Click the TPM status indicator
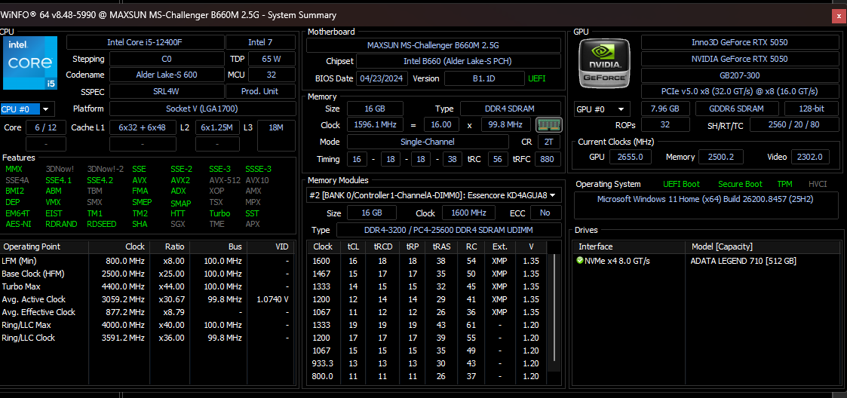 (784, 184)
